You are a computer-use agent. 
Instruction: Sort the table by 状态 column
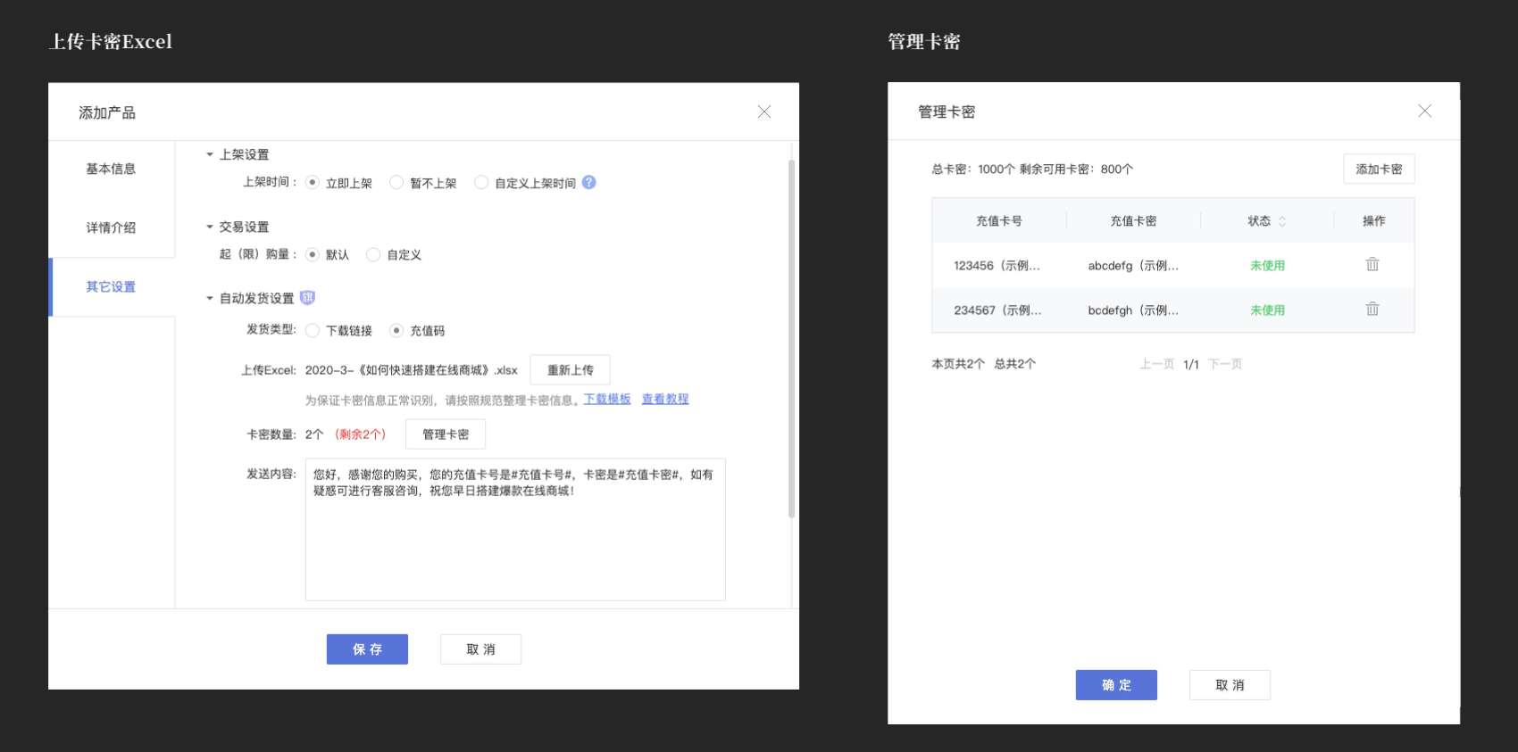pyautogui.click(x=1282, y=221)
